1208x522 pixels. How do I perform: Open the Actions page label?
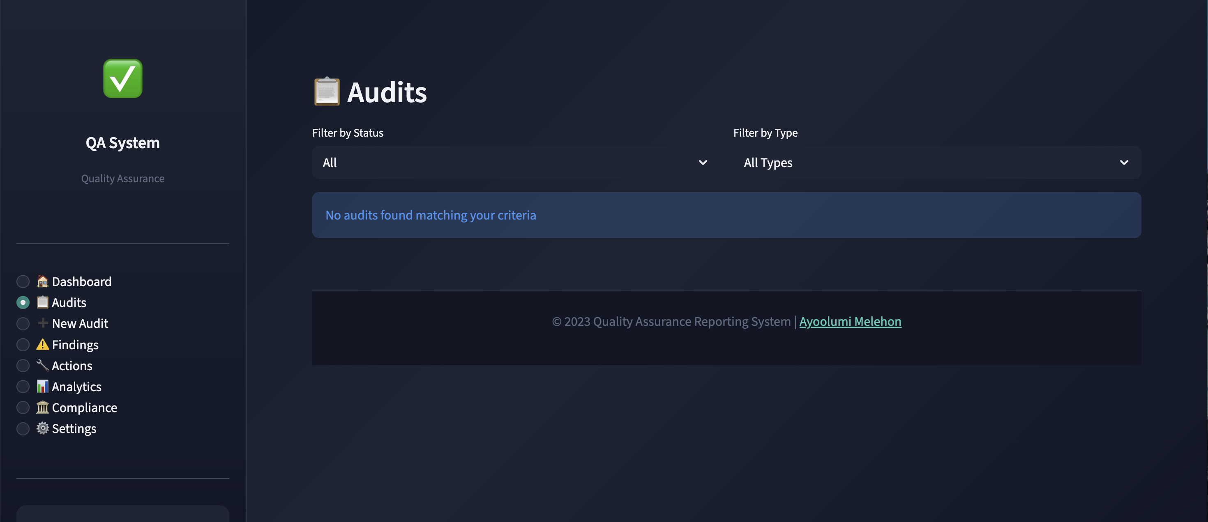tap(72, 366)
